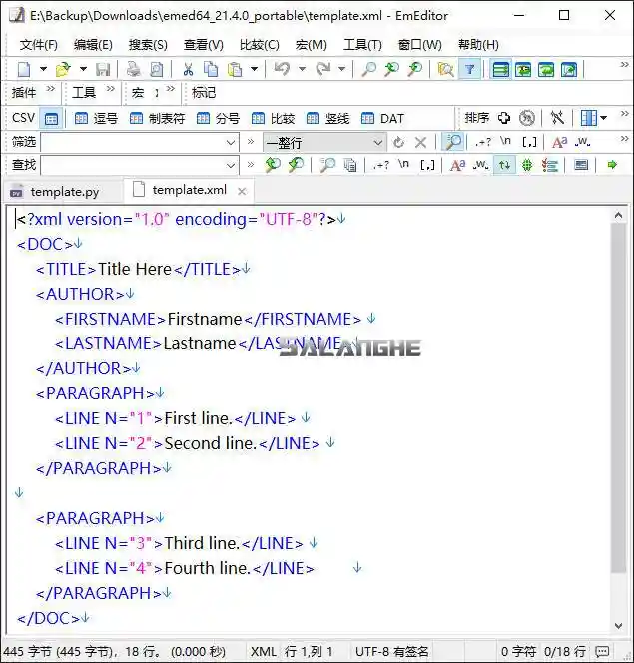Open the New file dropdown arrow
This screenshot has height=663, width=634.
pos(43,69)
